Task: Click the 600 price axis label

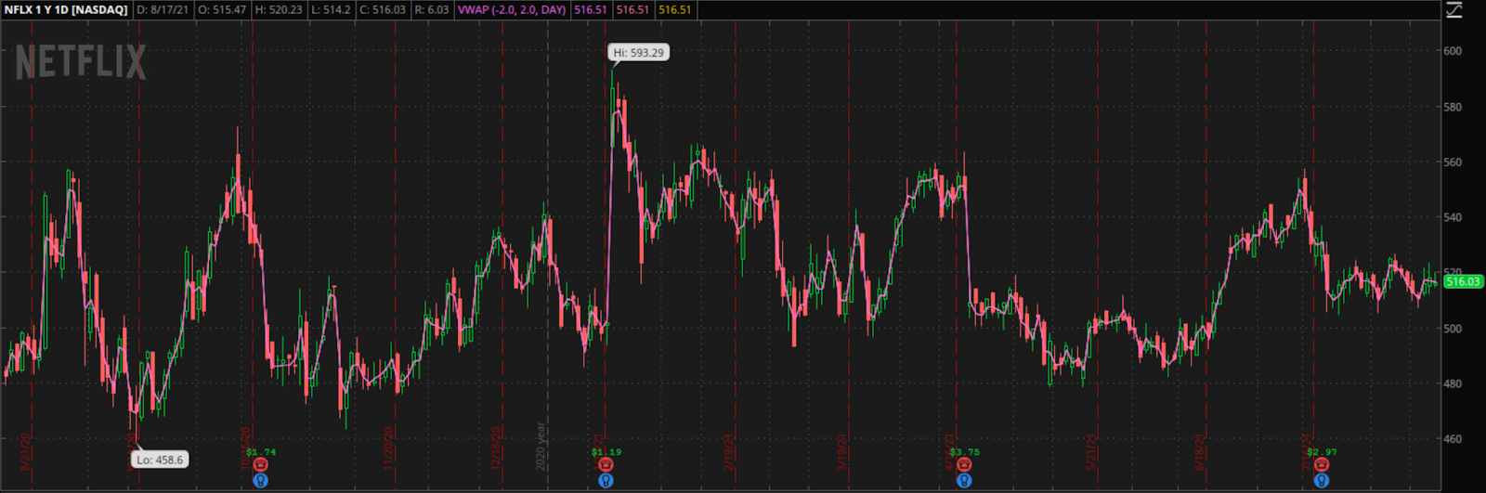Action: click(1453, 51)
